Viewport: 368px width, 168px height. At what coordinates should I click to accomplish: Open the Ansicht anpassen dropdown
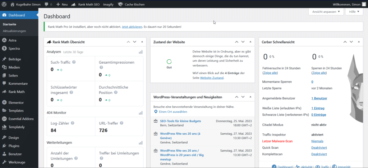tap(326, 12)
